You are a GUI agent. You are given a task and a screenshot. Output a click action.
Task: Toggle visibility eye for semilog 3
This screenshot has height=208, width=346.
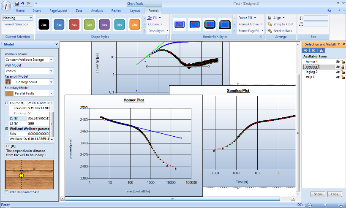pos(338,67)
